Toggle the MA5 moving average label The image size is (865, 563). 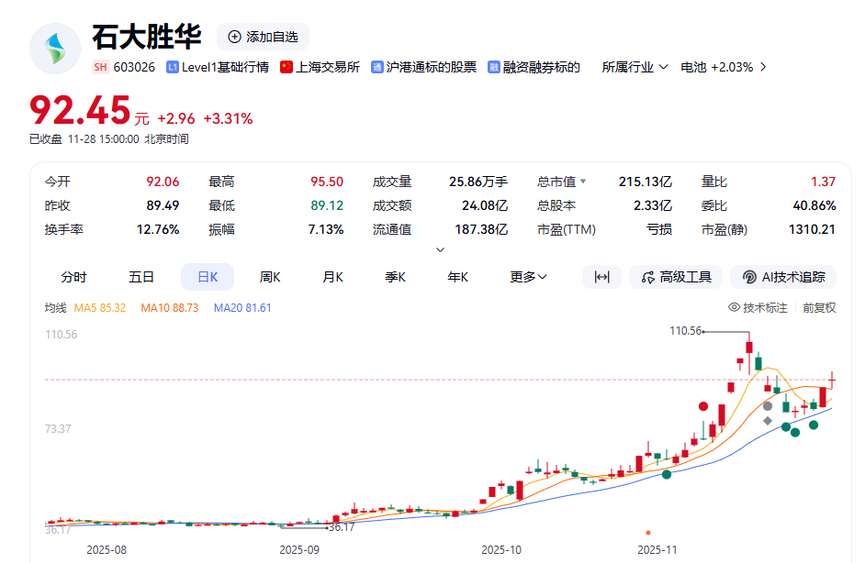(x=100, y=308)
